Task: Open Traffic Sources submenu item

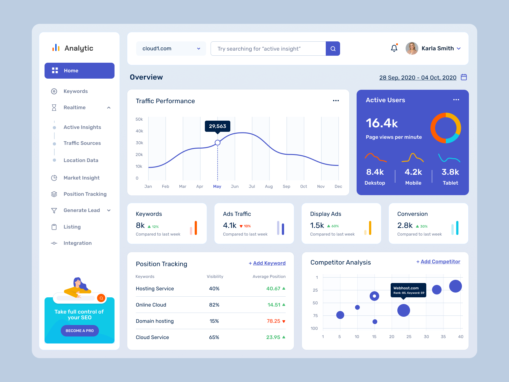Action: pyautogui.click(x=82, y=143)
